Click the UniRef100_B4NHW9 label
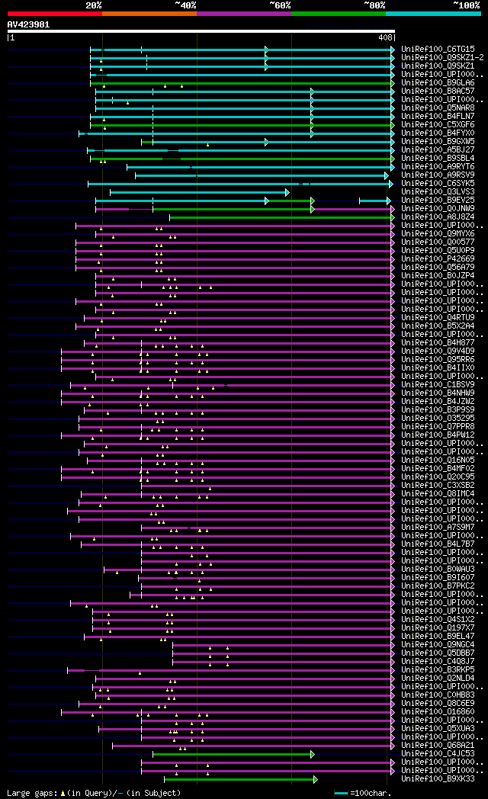The width and height of the screenshot is (488, 799). coord(438,393)
